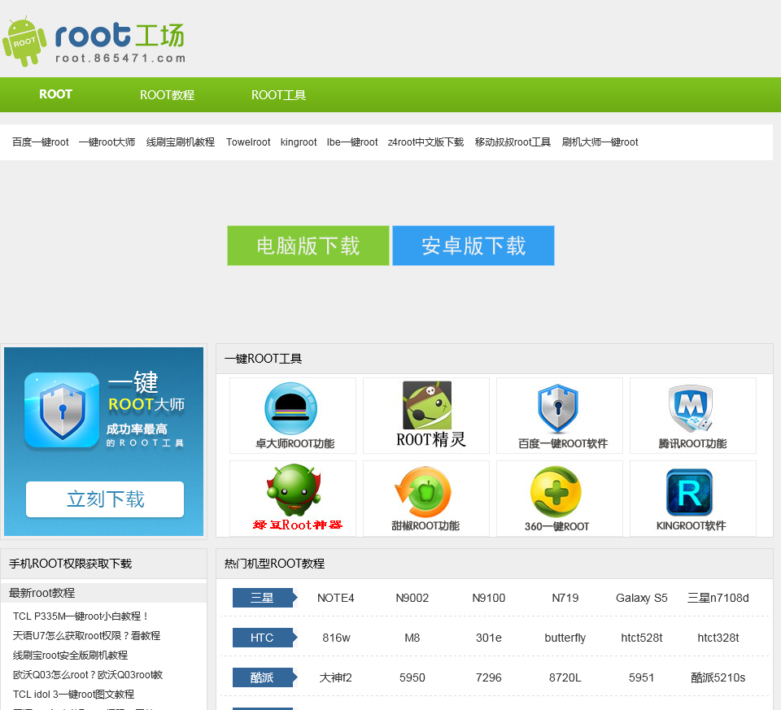Open the N719 root tutorial

point(565,598)
